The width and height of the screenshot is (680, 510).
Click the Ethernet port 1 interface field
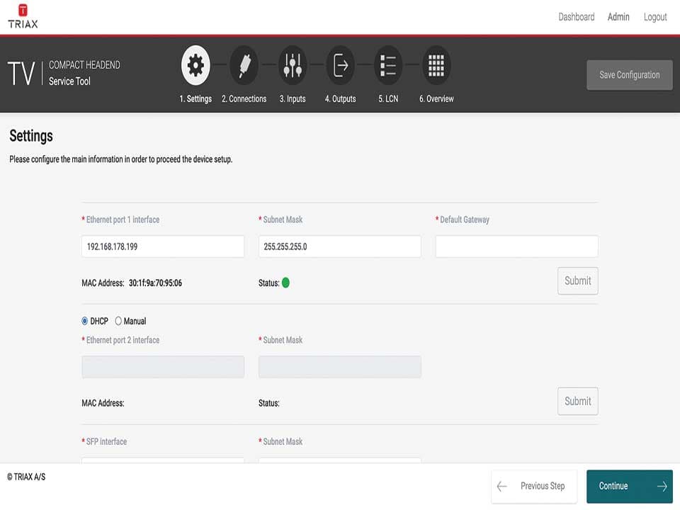[163, 246]
